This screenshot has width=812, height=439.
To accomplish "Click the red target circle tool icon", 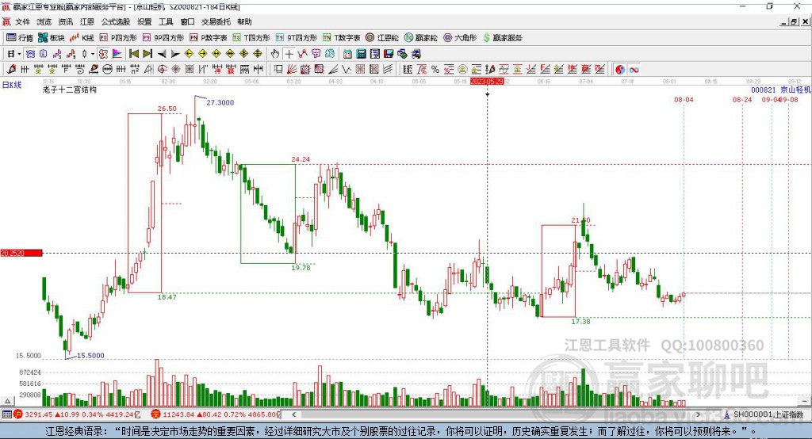I will 162,70.
